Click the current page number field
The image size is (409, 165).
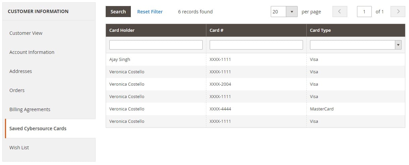(x=364, y=11)
